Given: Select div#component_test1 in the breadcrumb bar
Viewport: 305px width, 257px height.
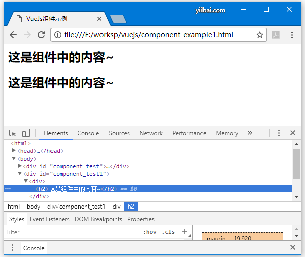Looking at the screenshot, I should (76, 207).
